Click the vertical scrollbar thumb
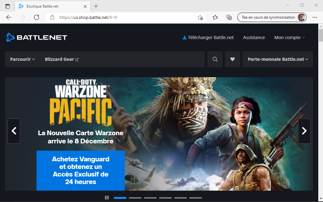The image size is (323, 202). tap(321, 35)
